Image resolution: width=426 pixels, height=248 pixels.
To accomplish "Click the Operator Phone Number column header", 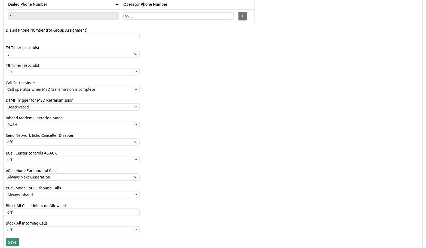I will coord(145,4).
